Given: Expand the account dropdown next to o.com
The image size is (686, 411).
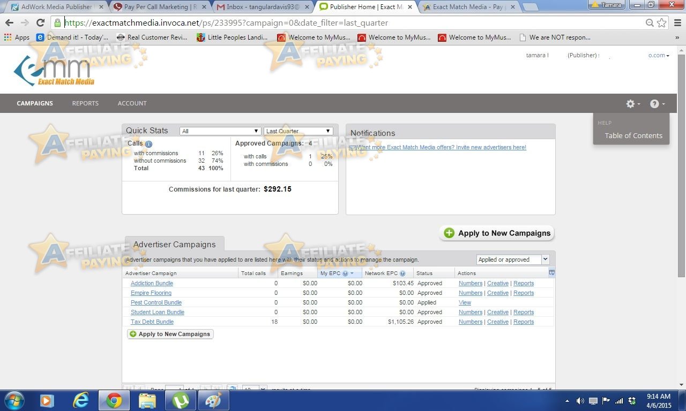Looking at the screenshot, I should [x=659, y=55].
